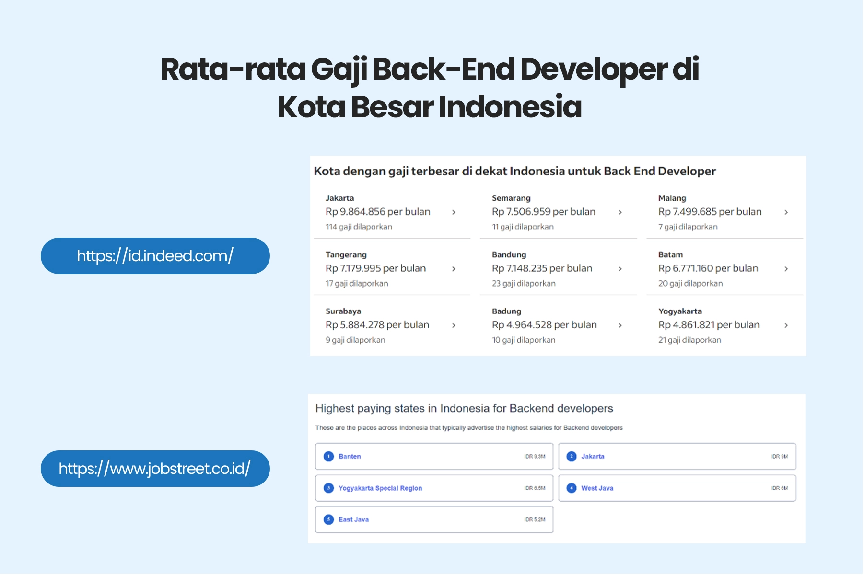Open the https://www.jobstreet.co.id/ link pill

[155, 469]
